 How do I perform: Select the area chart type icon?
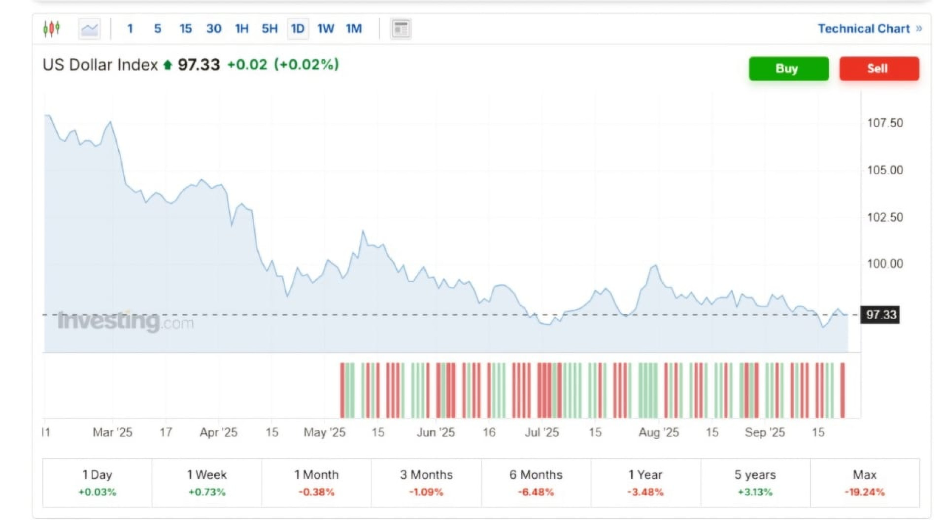89,29
